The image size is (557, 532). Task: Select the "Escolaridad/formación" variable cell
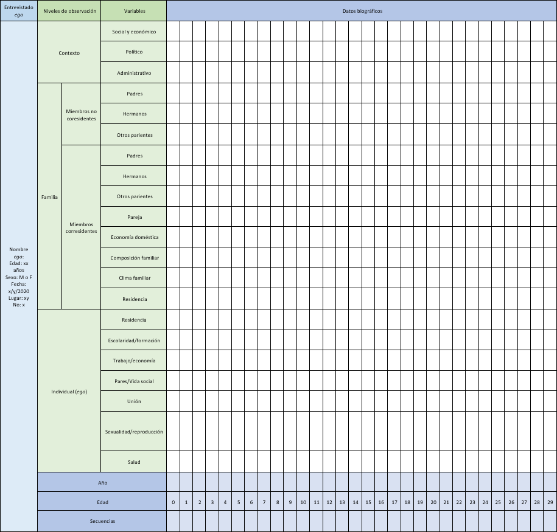point(134,340)
